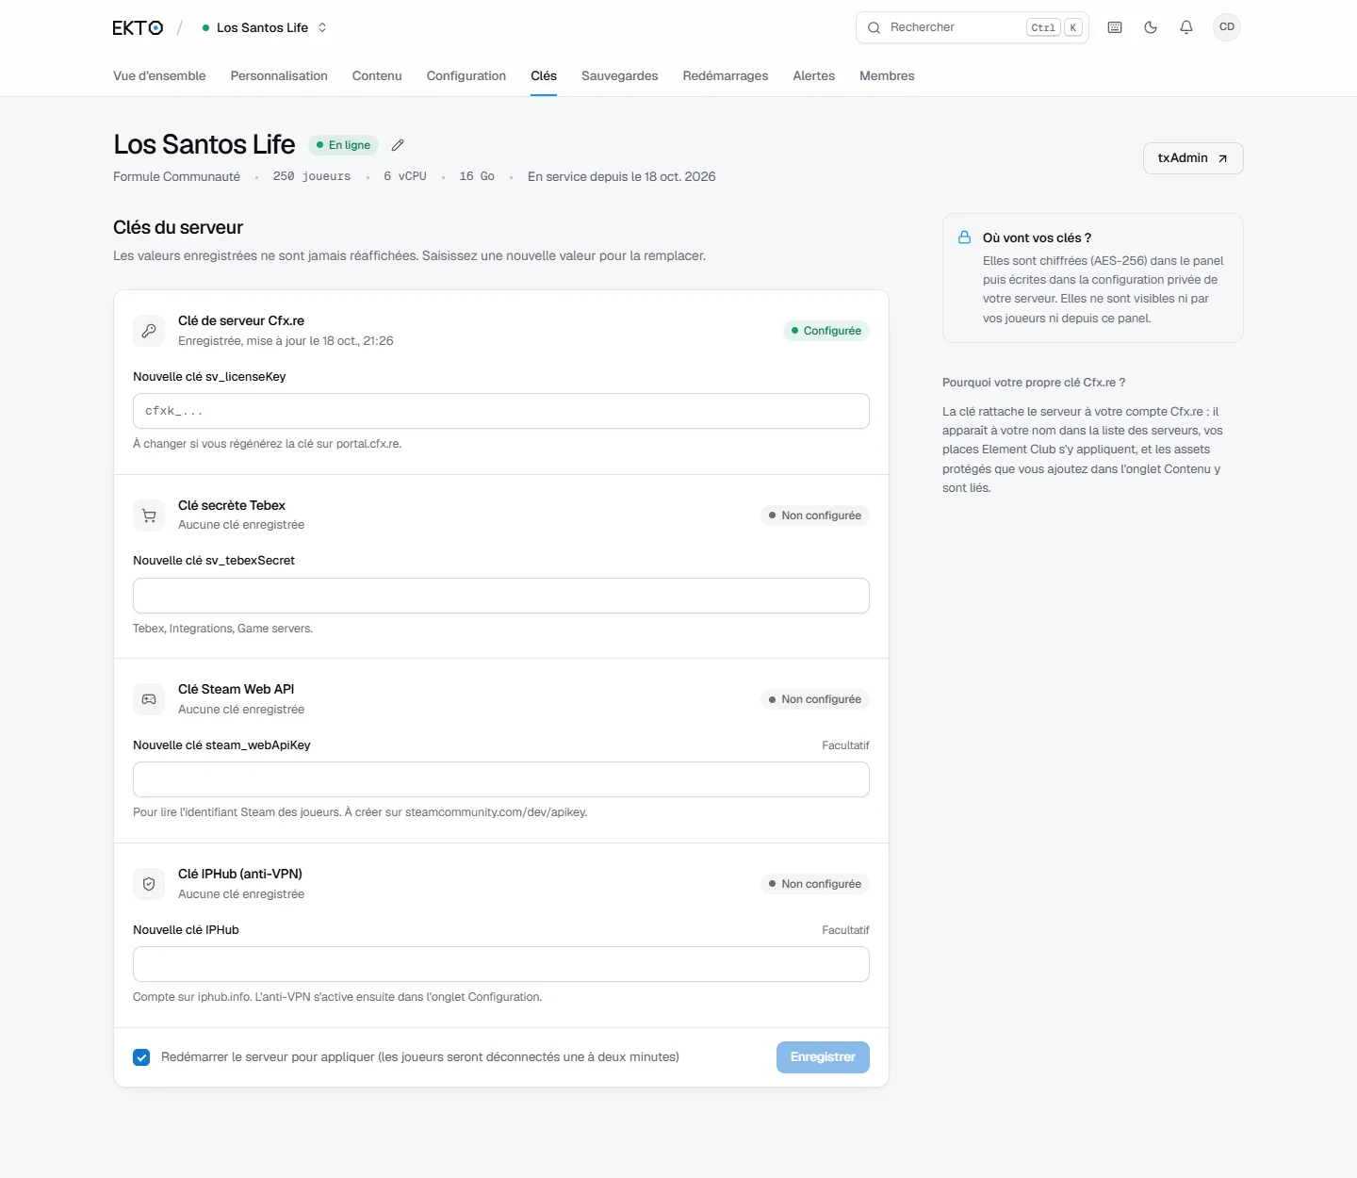Viewport: 1357px width, 1178px height.
Task: Click the shield icon beside Clé IPHub
Action: 149,884
